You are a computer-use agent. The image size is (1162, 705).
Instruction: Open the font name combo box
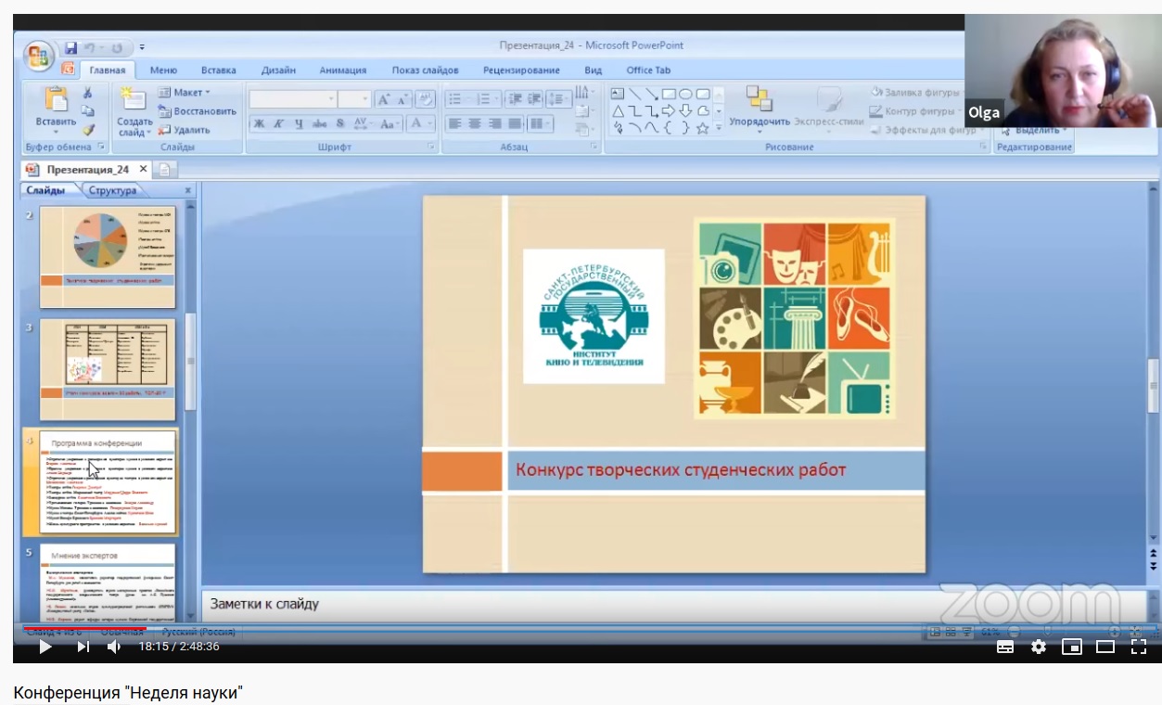click(x=293, y=99)
